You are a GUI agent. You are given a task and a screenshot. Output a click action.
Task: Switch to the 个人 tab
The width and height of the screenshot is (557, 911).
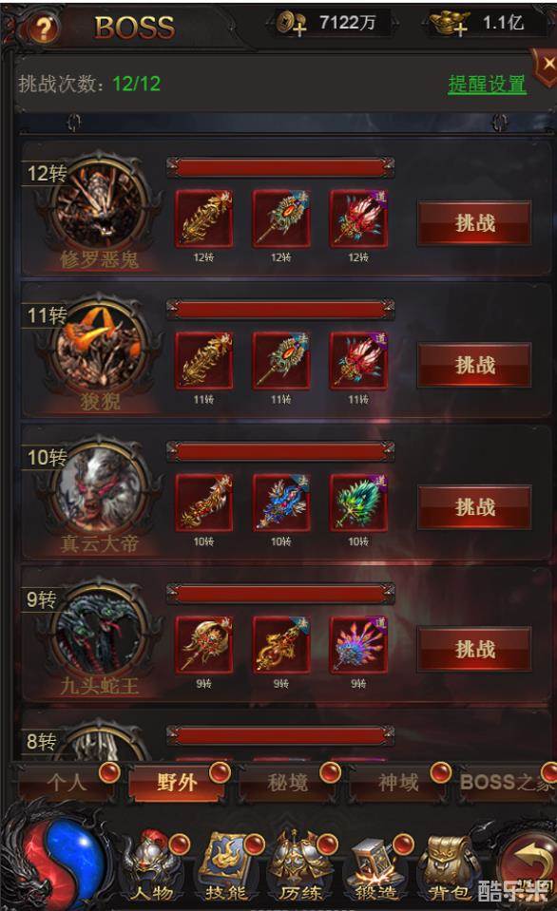[67, 782]
